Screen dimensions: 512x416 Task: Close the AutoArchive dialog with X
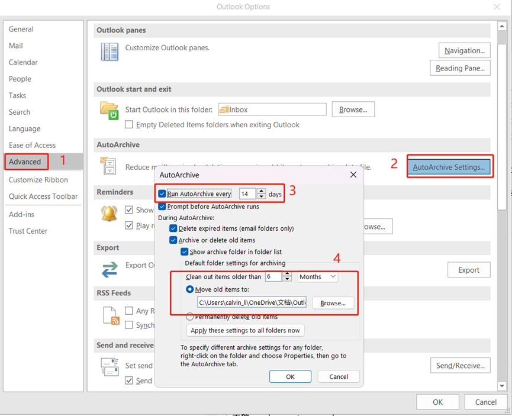(x=353, y=175)
